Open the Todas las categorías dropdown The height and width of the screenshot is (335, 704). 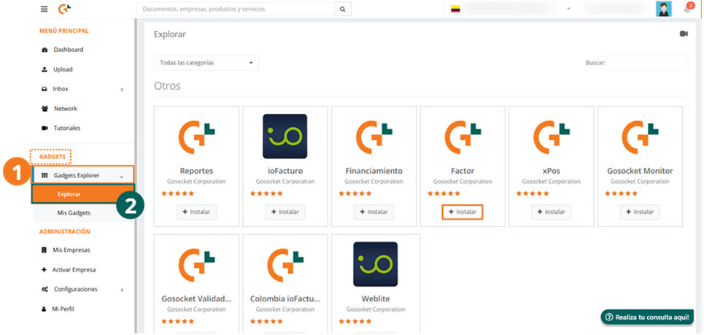[x=206, y=63]
